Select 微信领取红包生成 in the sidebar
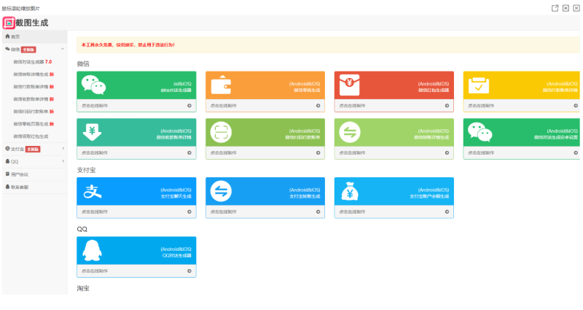Image resolution: width=583 pixels, height=310 pixels. click(30, 136)
